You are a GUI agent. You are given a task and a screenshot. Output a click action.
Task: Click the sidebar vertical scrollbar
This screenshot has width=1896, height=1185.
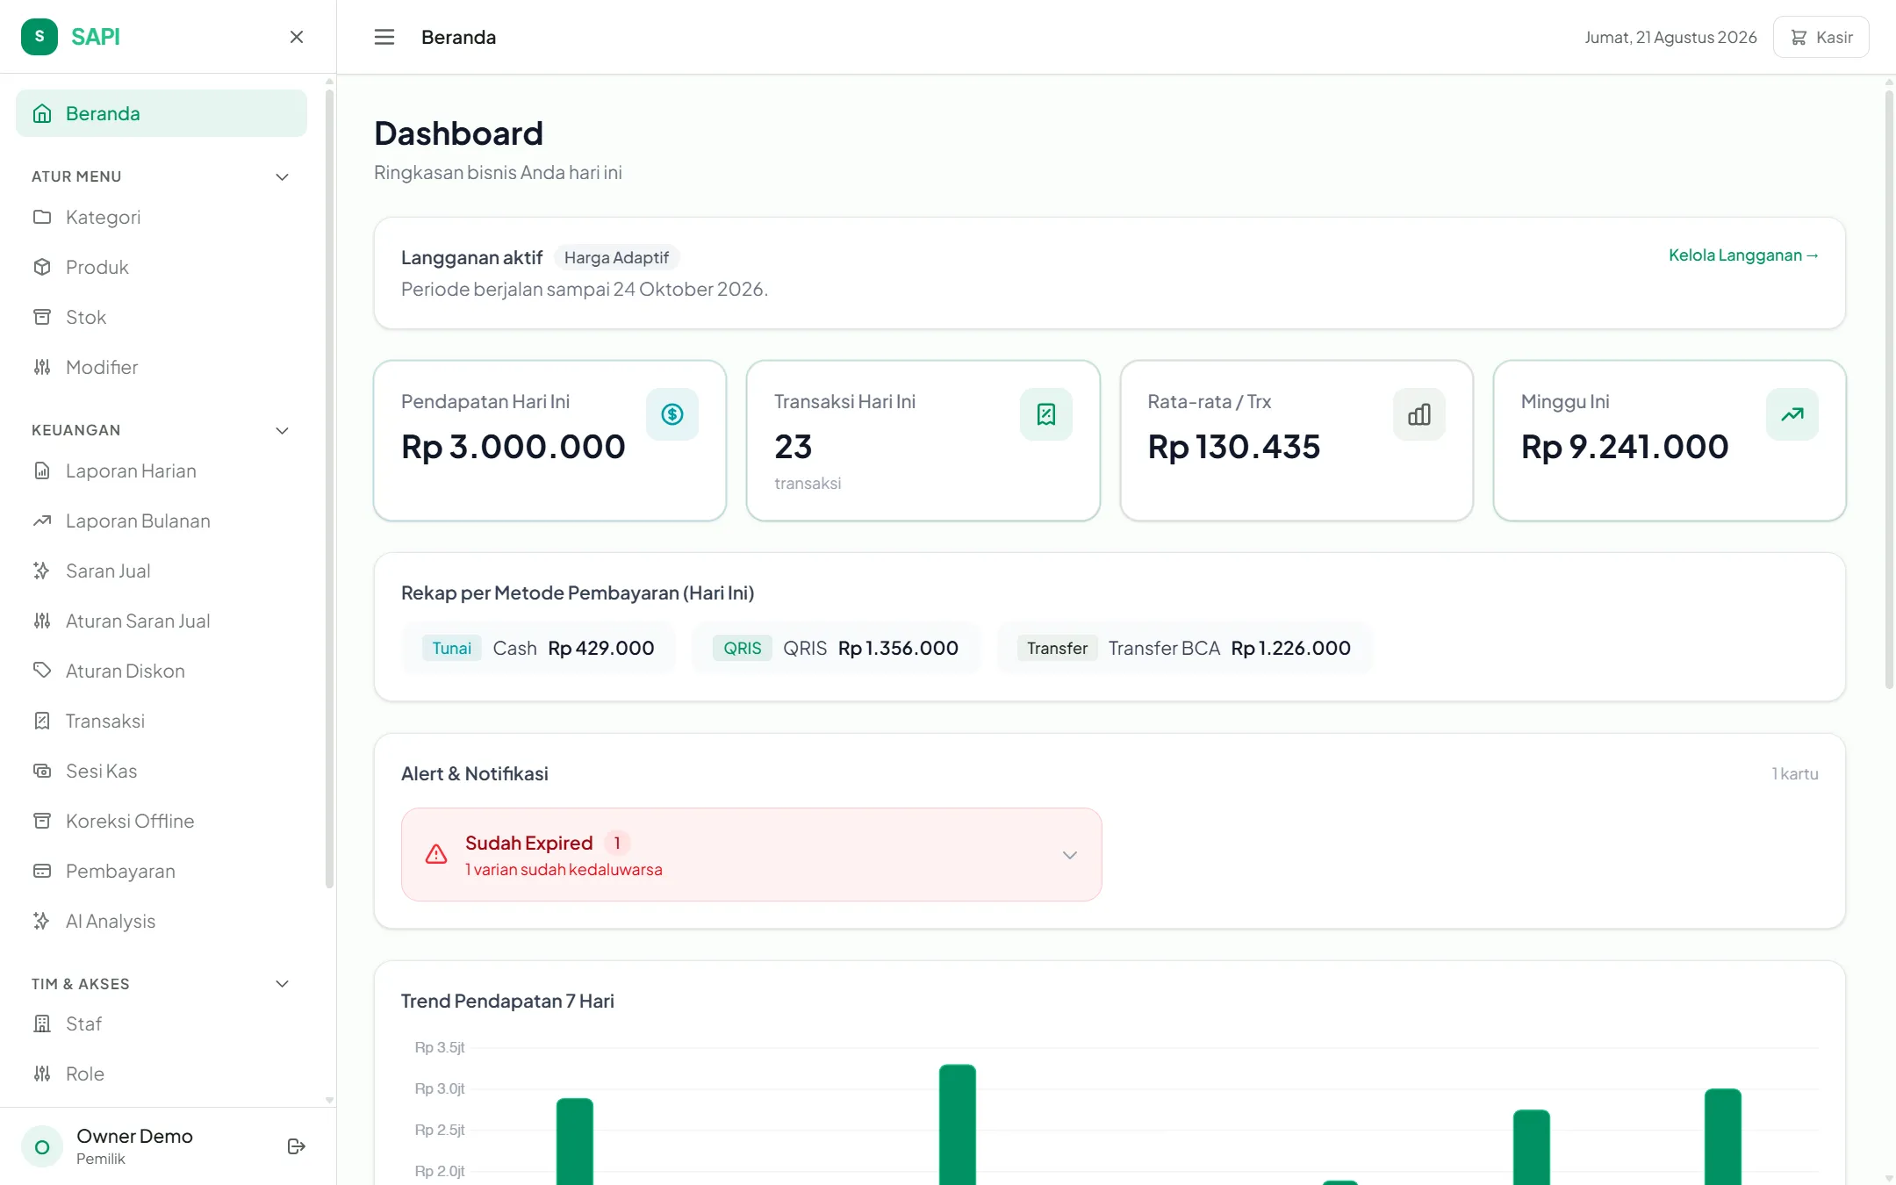329,487
